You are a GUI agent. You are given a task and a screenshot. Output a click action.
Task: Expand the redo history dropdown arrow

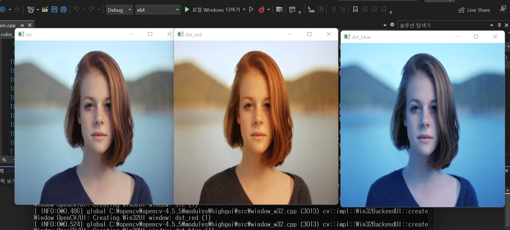coord(99,10)
